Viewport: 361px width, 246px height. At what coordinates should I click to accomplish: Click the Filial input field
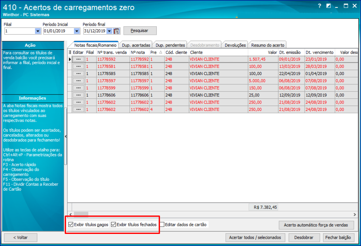coord(20,31)
